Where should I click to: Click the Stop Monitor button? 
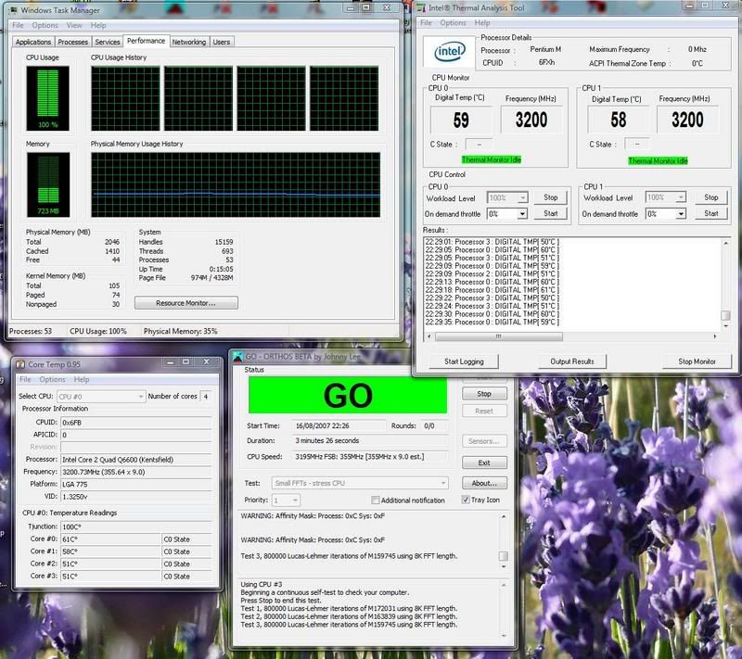(x=697, y=361)
